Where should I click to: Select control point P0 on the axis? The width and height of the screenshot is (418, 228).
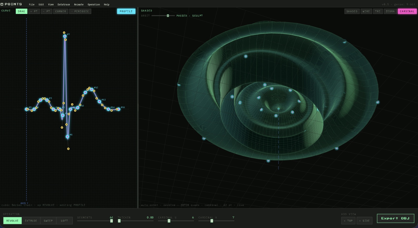point(26,109)
